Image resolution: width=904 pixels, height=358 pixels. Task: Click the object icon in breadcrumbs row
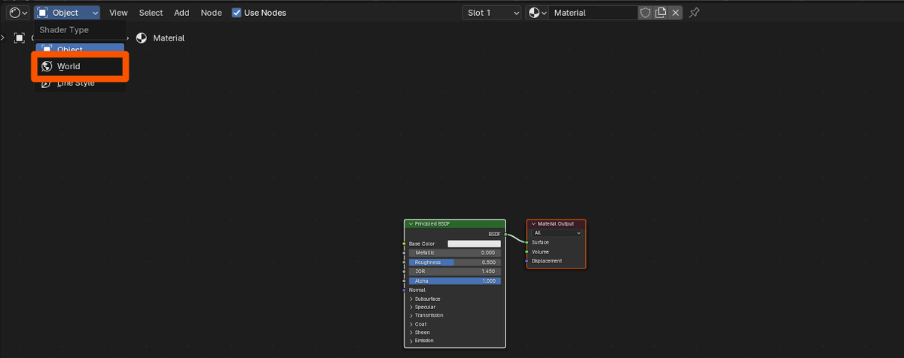(20, 38)
